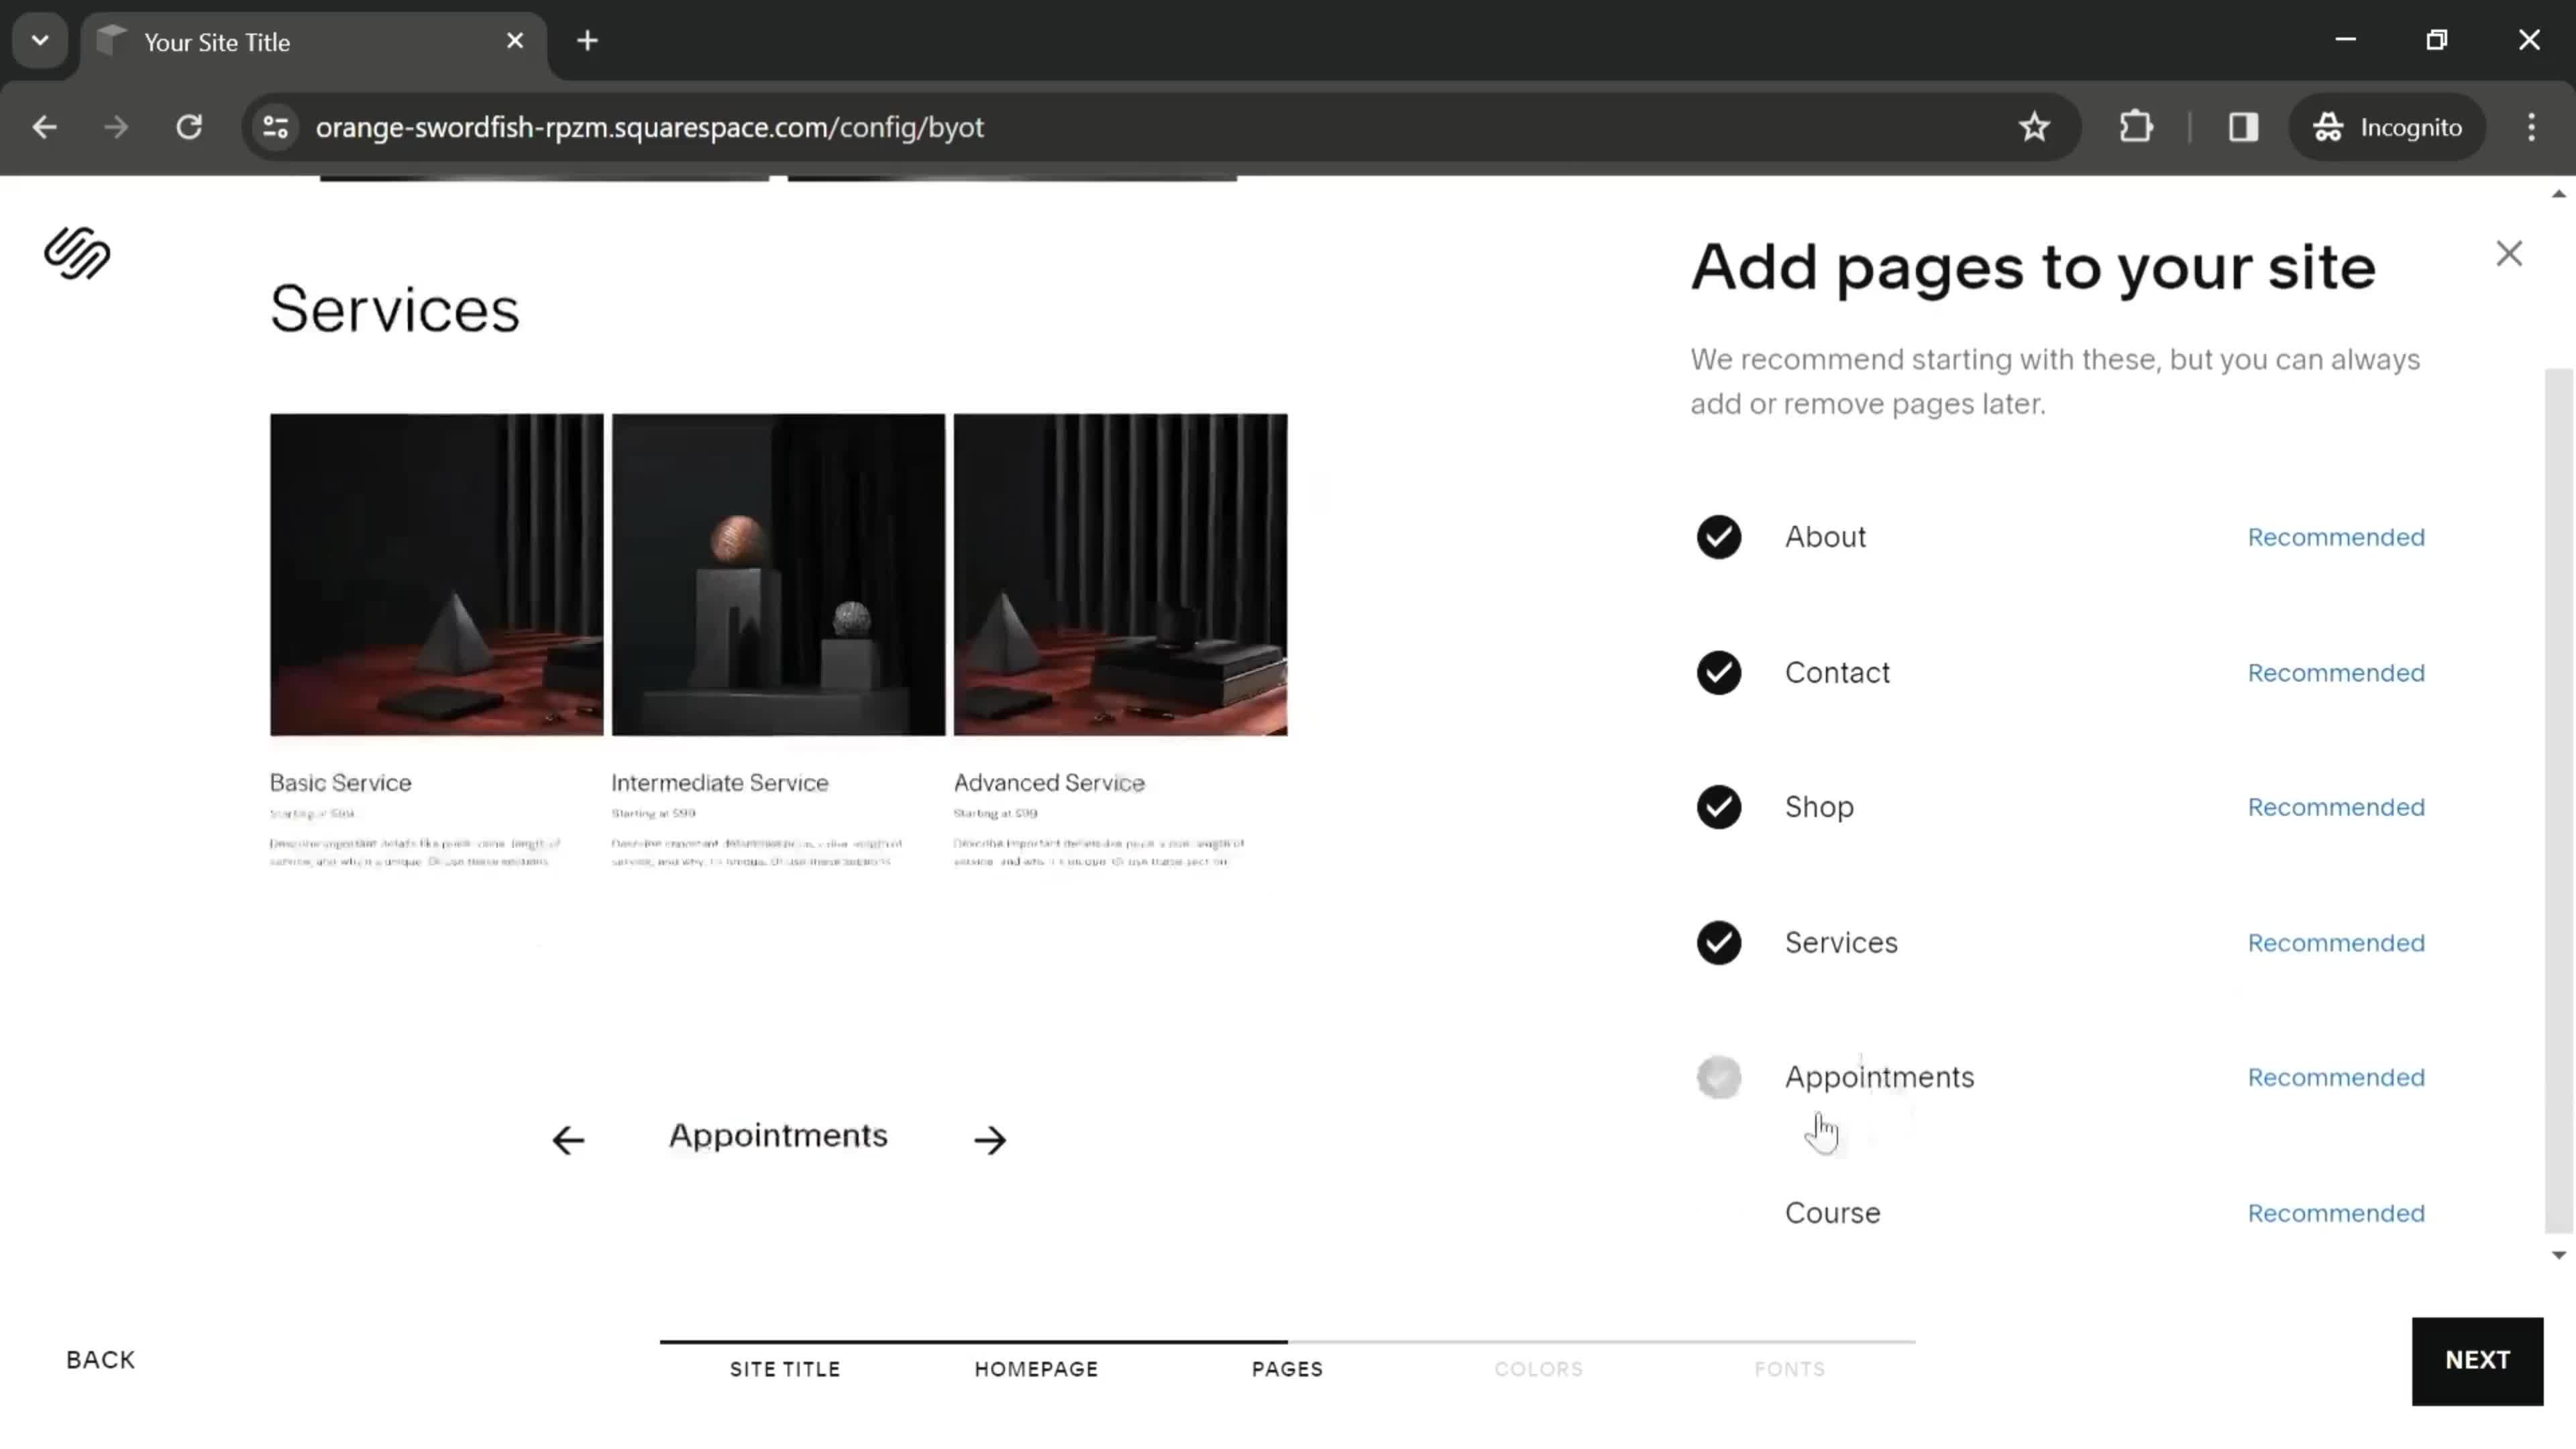Click the address bar URL

(x=650, y=128)
